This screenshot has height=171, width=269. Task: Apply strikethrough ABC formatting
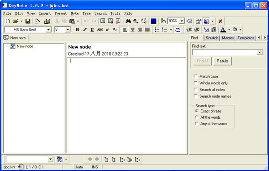(x=100, y=29)
